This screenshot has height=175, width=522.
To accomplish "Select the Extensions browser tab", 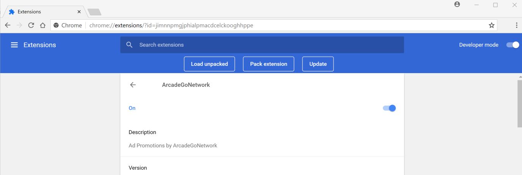I will point(42,12).
